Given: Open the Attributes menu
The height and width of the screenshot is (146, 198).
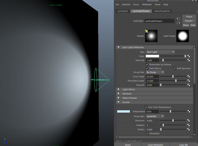Looking at the screenshot, I should [x=147, y=4].
